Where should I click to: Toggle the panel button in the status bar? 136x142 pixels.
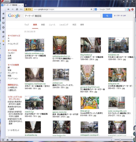(3, 140)
